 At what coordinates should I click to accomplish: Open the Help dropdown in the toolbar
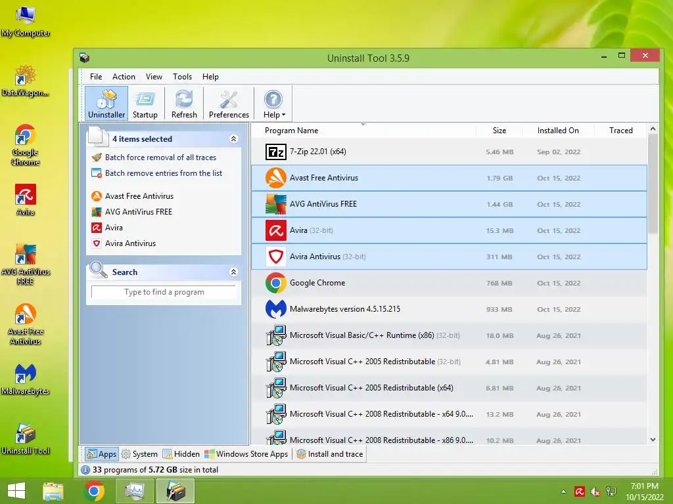coord(274,103)
